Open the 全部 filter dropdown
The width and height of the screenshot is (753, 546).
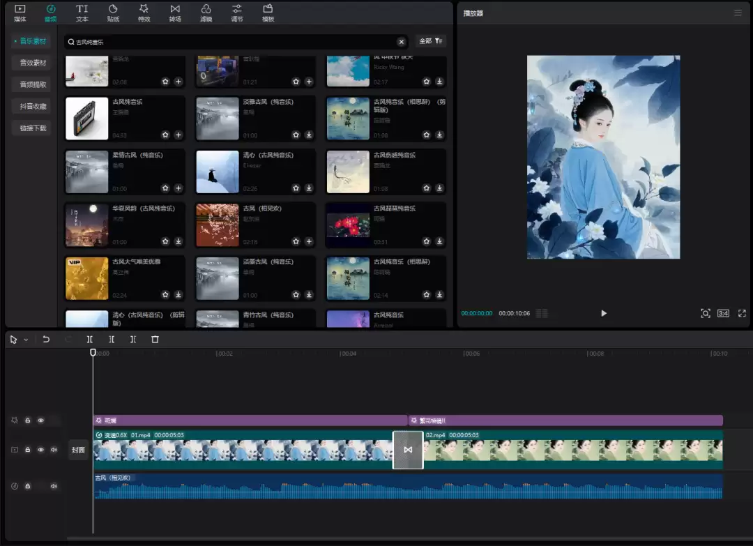point(430,42)
